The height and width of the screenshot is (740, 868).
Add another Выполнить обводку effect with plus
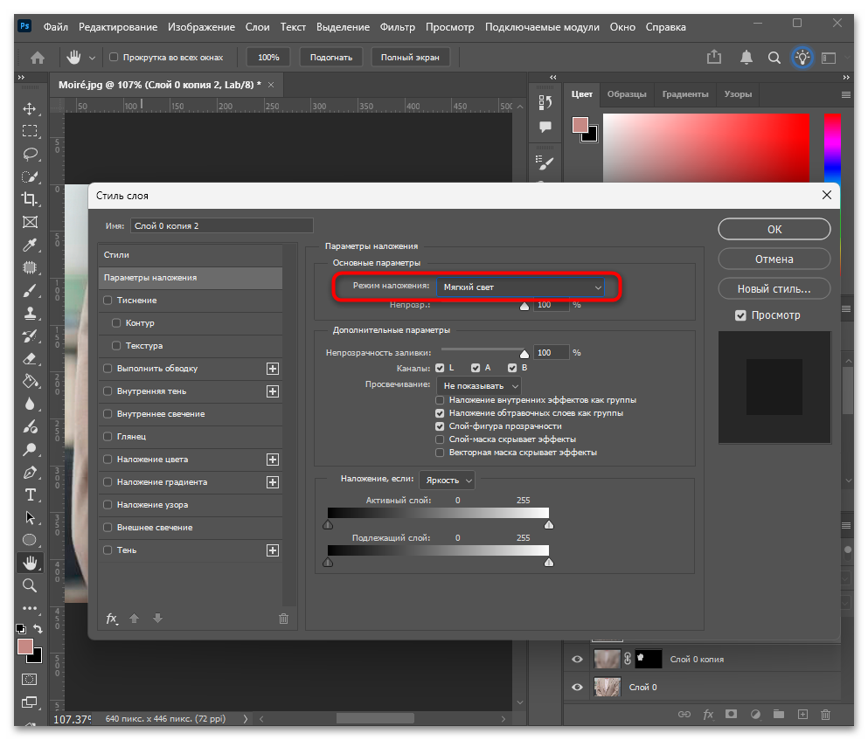[273, 369]
